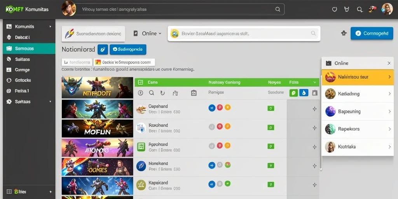Open the MOFUN game banner thumbnail
This screenshot has height=199, width=398.
pyautogui.click(x=97, y=128)
